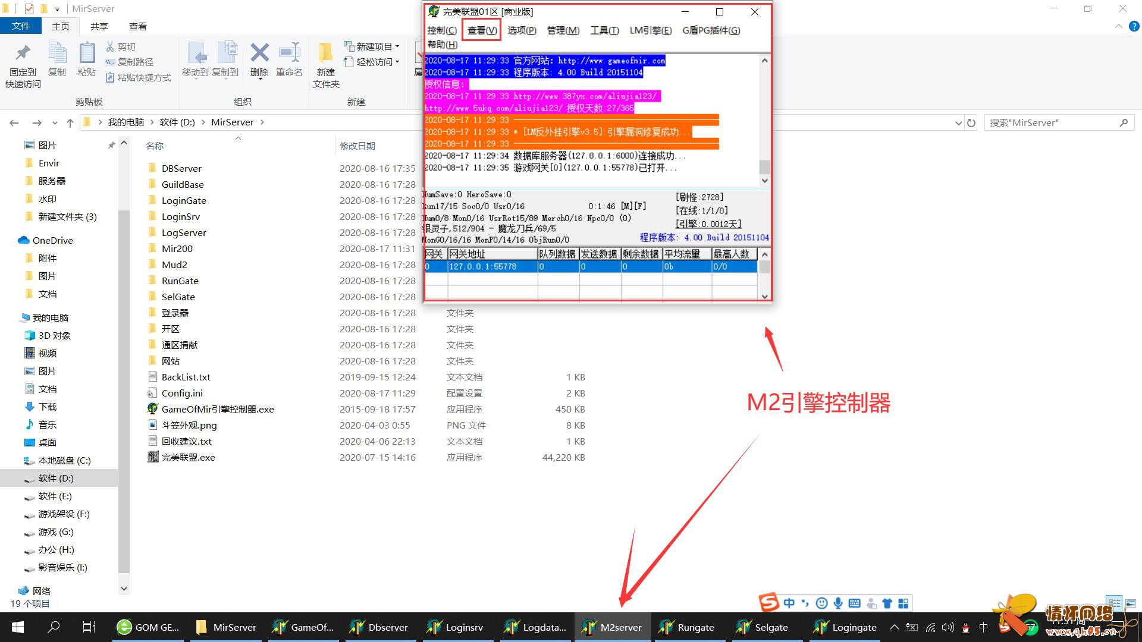The height and width of the screenshot is (642, 1142).
Task: Click the Move to (移动到) icon
Action: click(x=195, y=53)
